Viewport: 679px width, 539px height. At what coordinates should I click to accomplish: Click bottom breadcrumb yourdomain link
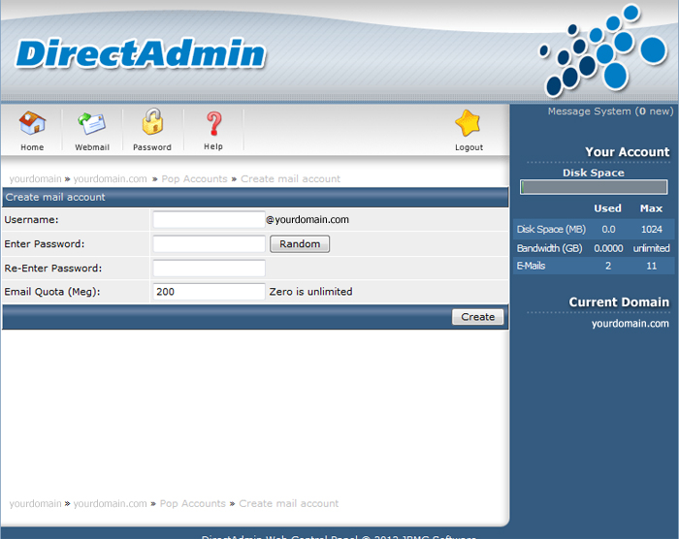pos(36,503)
